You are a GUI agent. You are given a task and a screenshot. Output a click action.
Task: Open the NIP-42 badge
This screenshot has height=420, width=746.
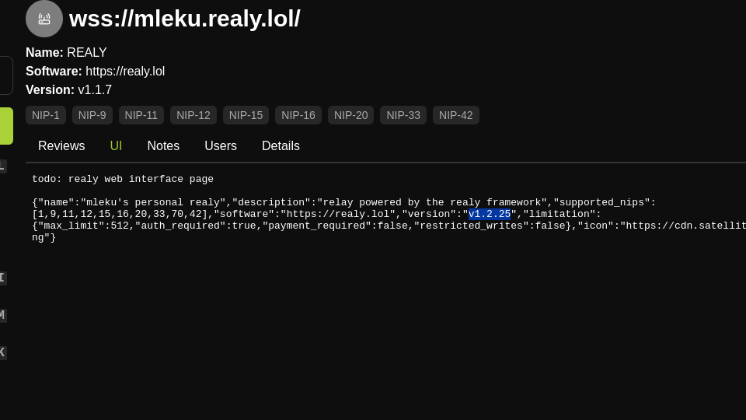click(456, 115)
